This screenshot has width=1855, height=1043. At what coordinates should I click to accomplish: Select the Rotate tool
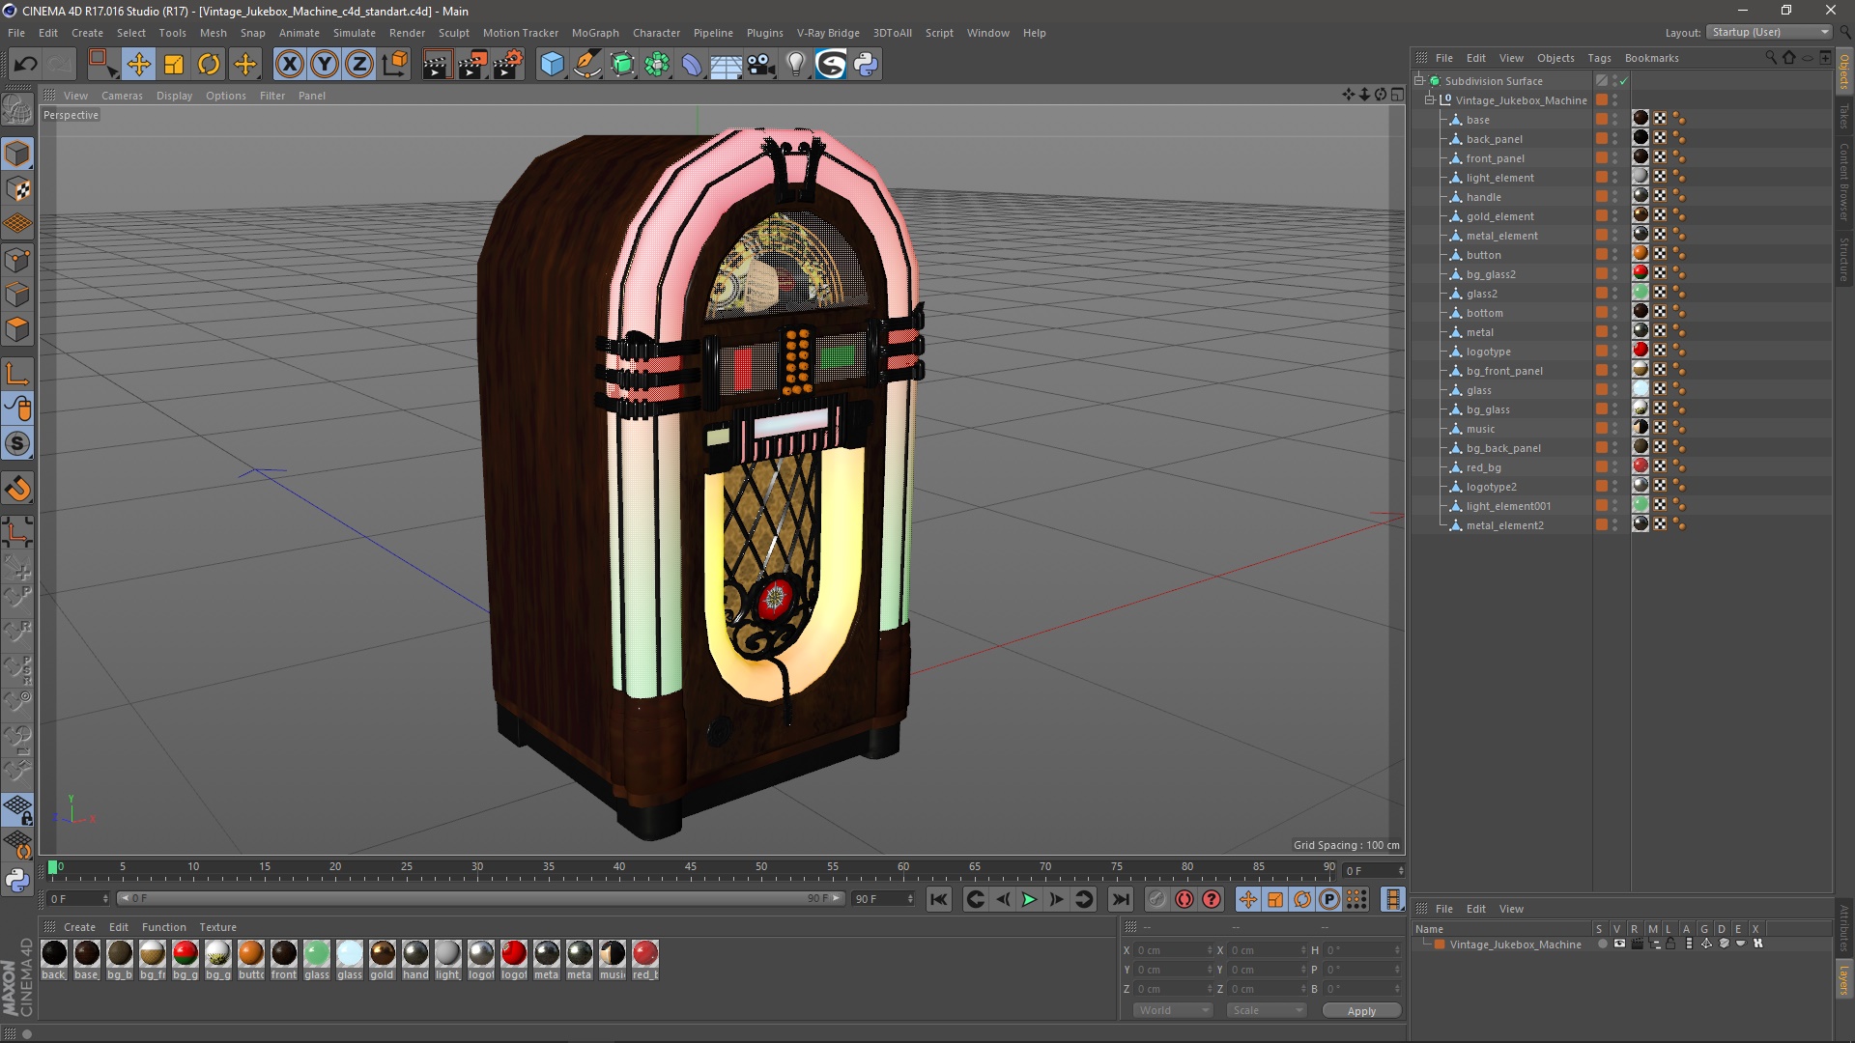[x=209, y=65]
